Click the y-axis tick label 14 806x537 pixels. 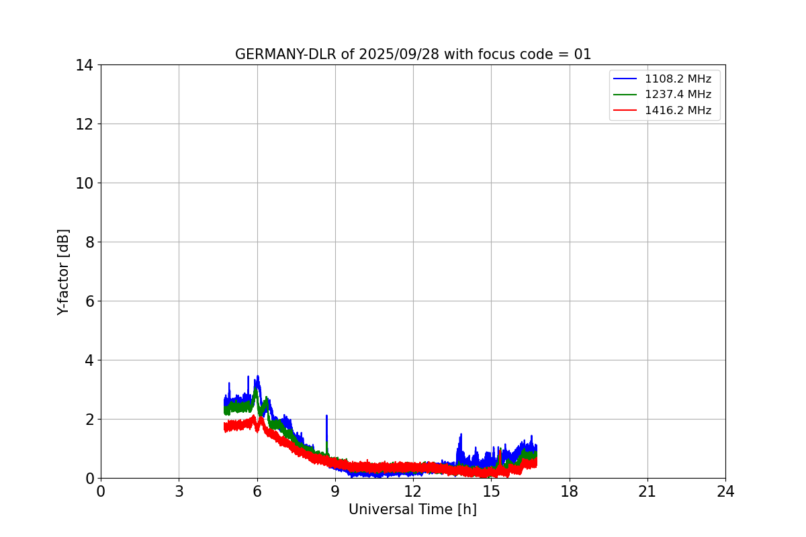point(85,65)
